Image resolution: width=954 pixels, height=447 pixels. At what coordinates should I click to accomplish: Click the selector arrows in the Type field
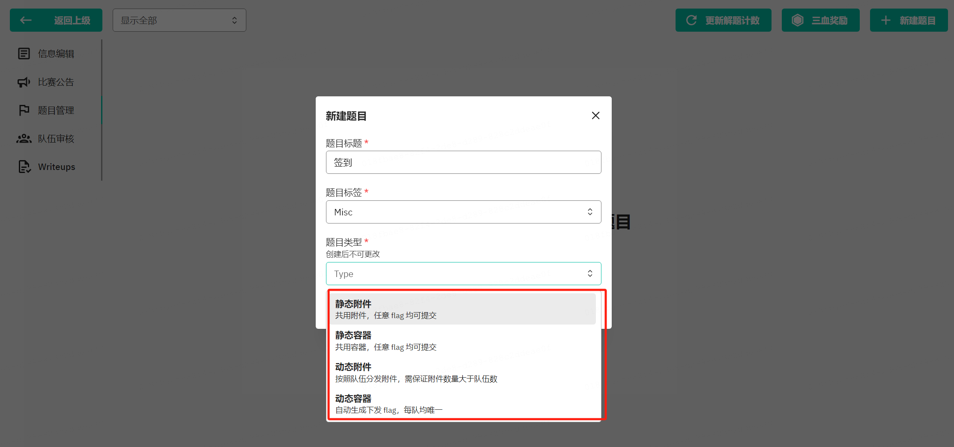(x=590, y=274)
